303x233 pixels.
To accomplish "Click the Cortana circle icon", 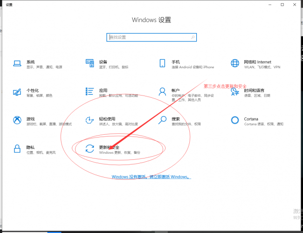I will [235, 120].
